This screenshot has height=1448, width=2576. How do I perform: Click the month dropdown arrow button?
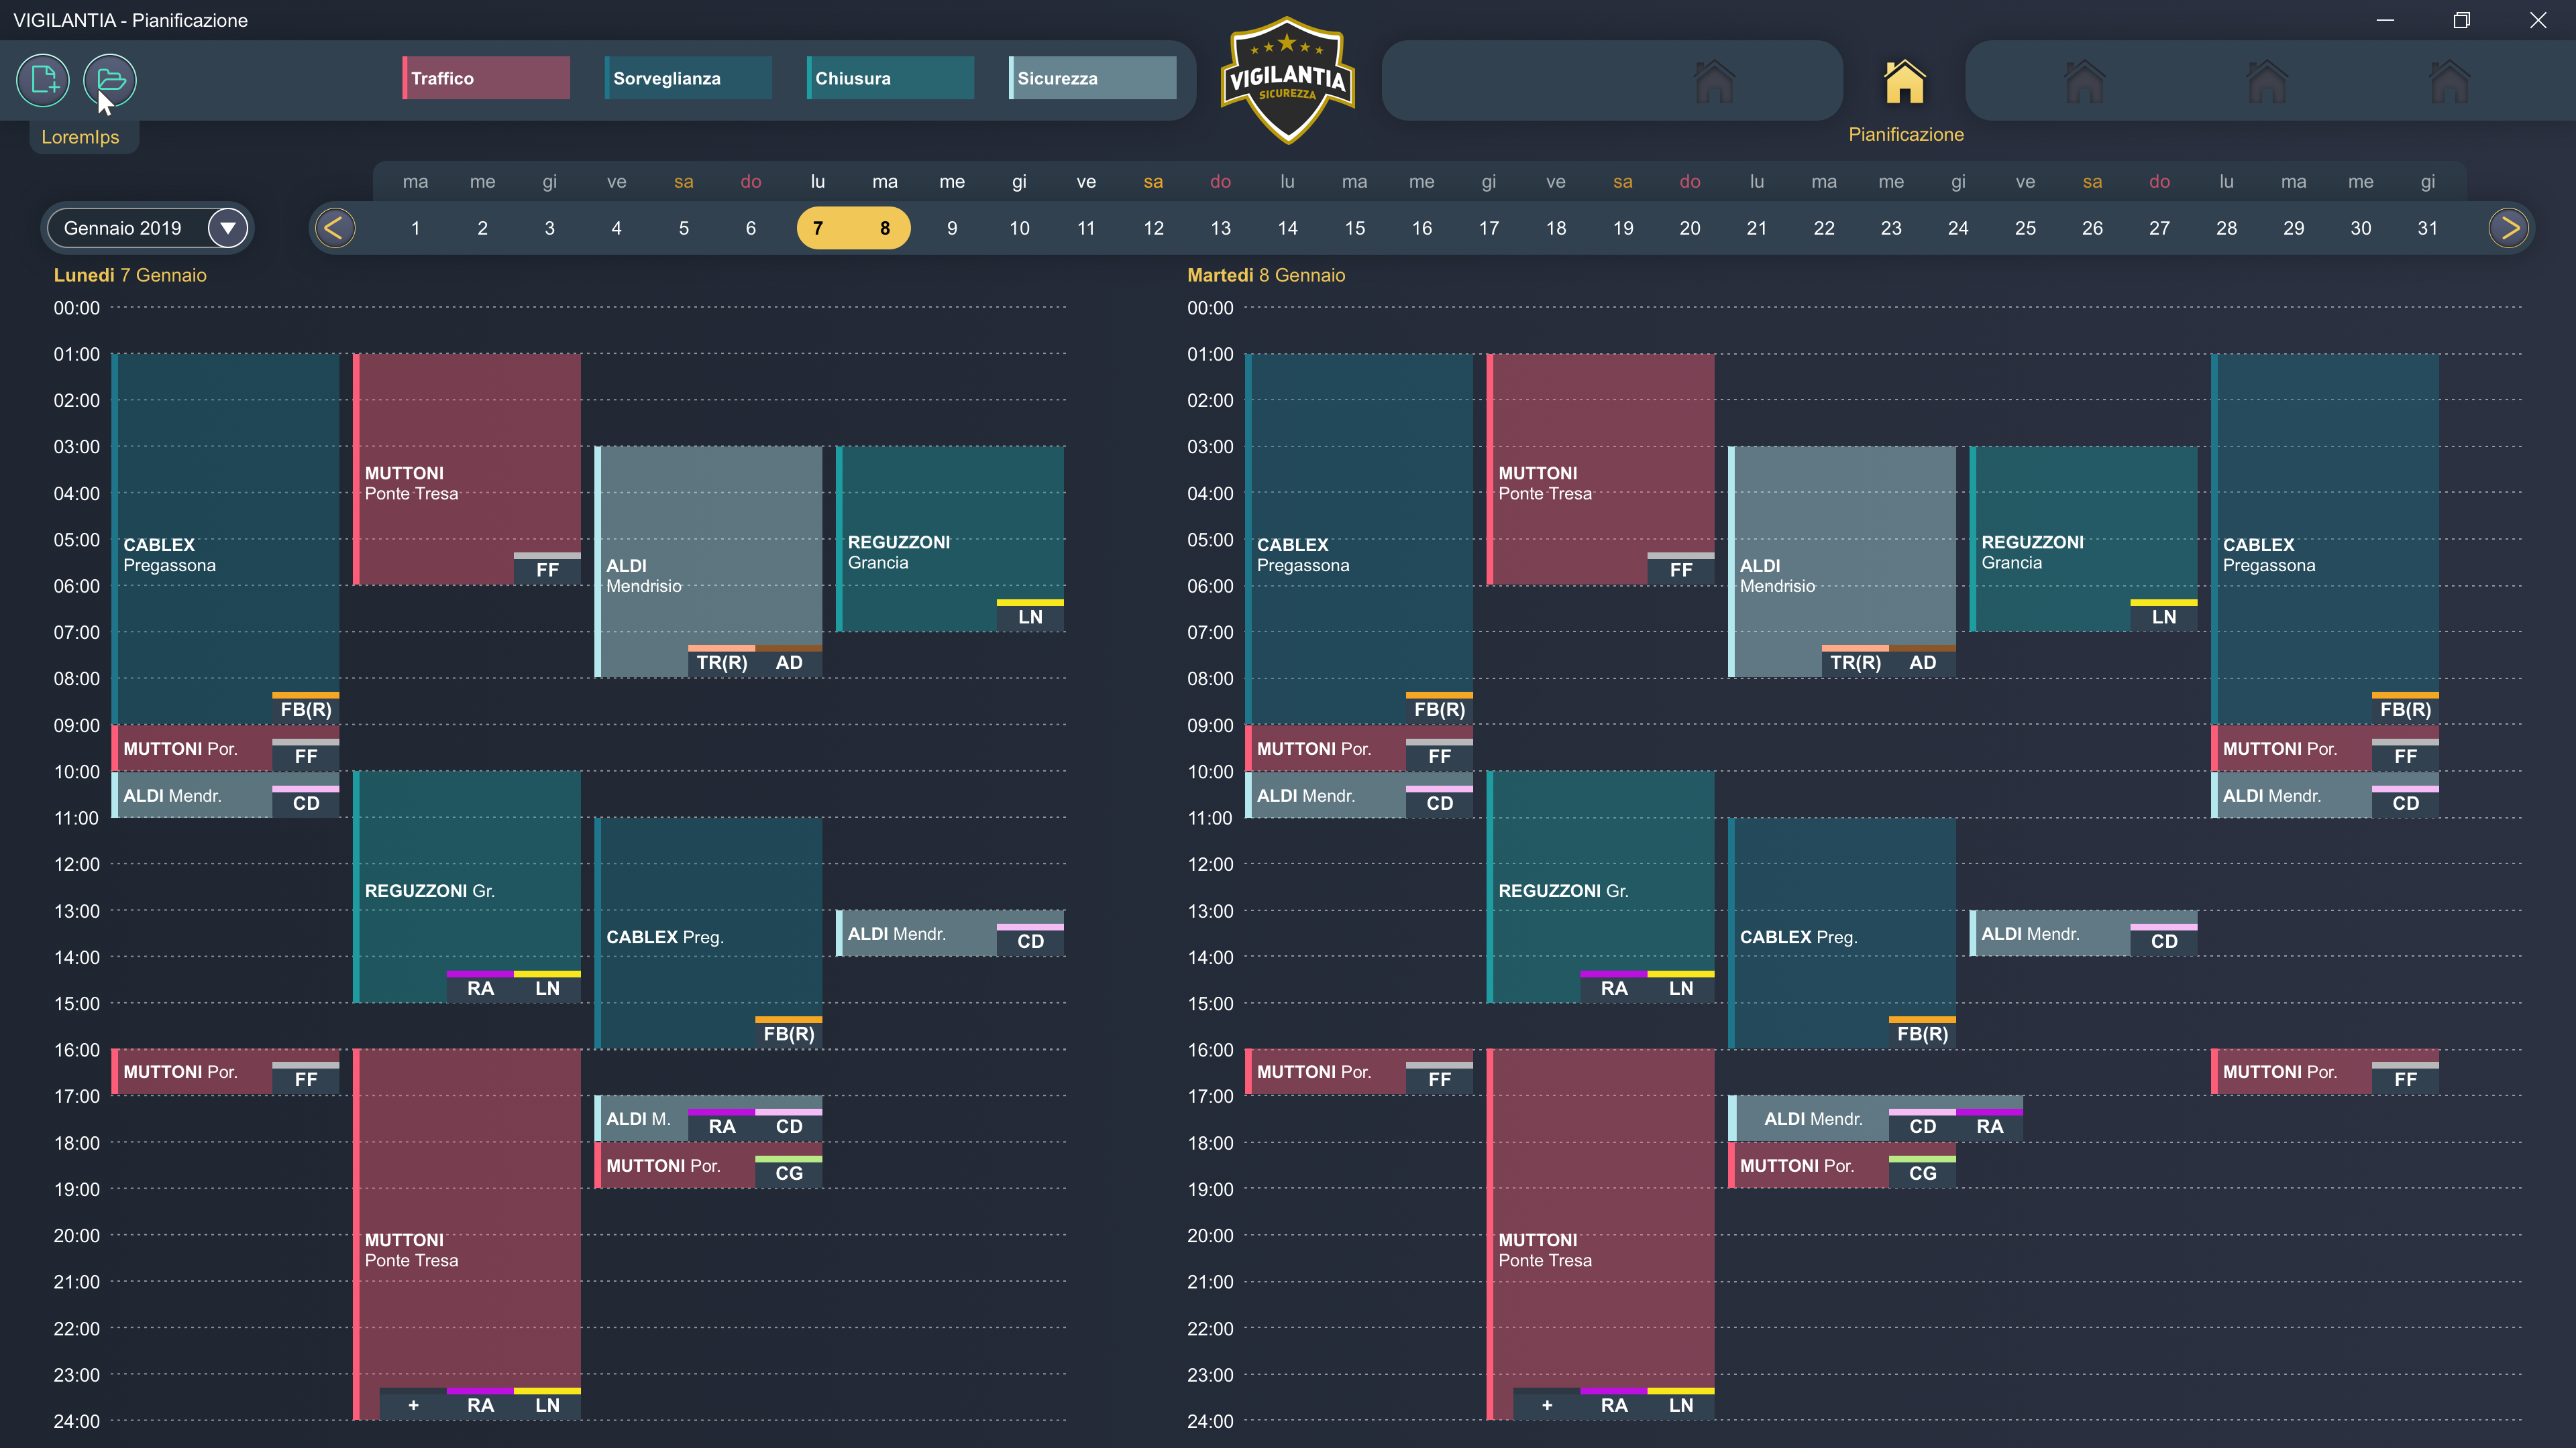(x=227, y=228)
